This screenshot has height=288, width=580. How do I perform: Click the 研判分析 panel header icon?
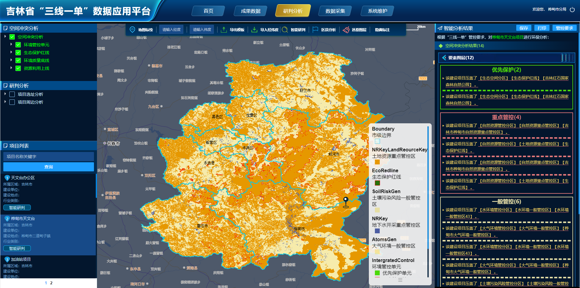tap(5, 86)
